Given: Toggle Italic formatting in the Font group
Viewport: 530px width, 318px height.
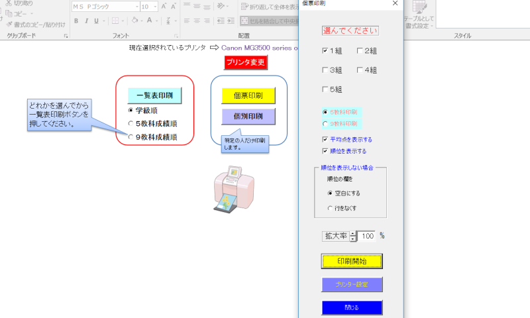Looking at the screenshot, I should pos(86,21).
